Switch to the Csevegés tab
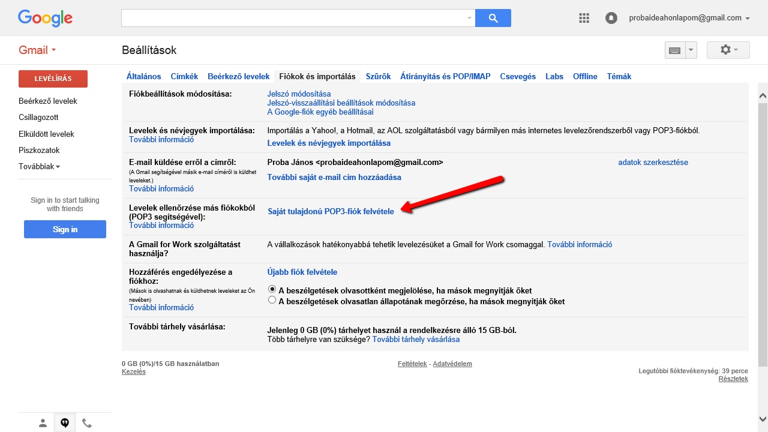The image size is (768, 432). (518, 76)
